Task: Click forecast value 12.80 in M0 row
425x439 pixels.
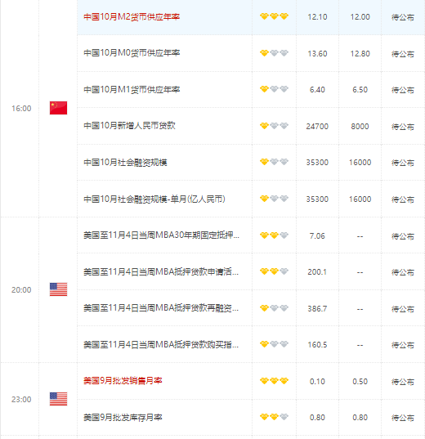Action: tap(360, 53)
